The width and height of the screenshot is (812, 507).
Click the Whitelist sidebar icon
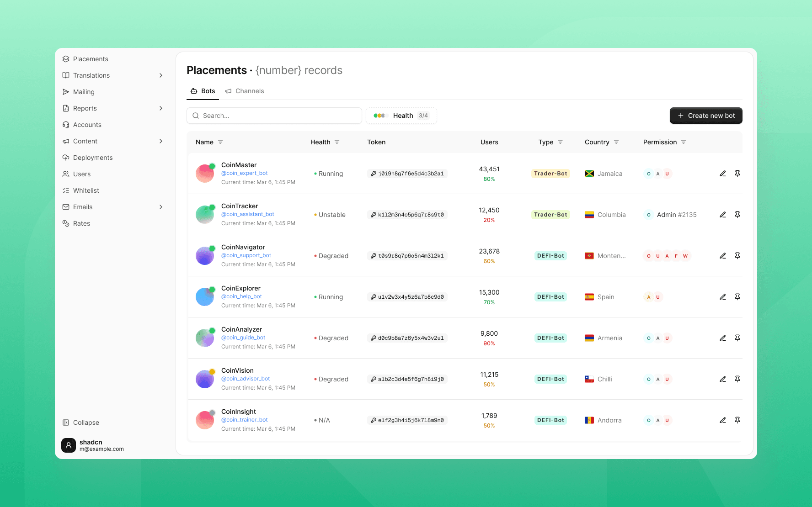pyautogui.click(x=66, y=190)
